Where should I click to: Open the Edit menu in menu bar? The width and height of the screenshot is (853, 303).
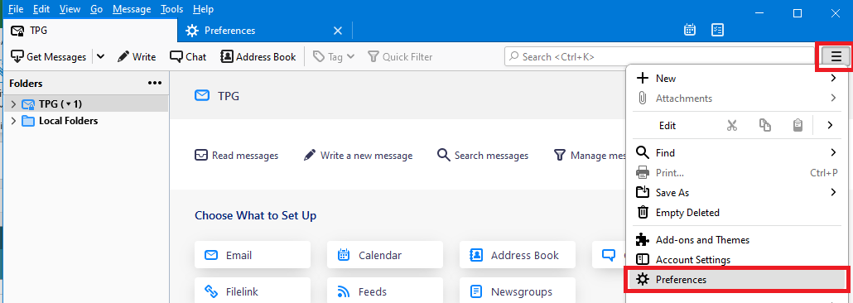pos(41,9)
